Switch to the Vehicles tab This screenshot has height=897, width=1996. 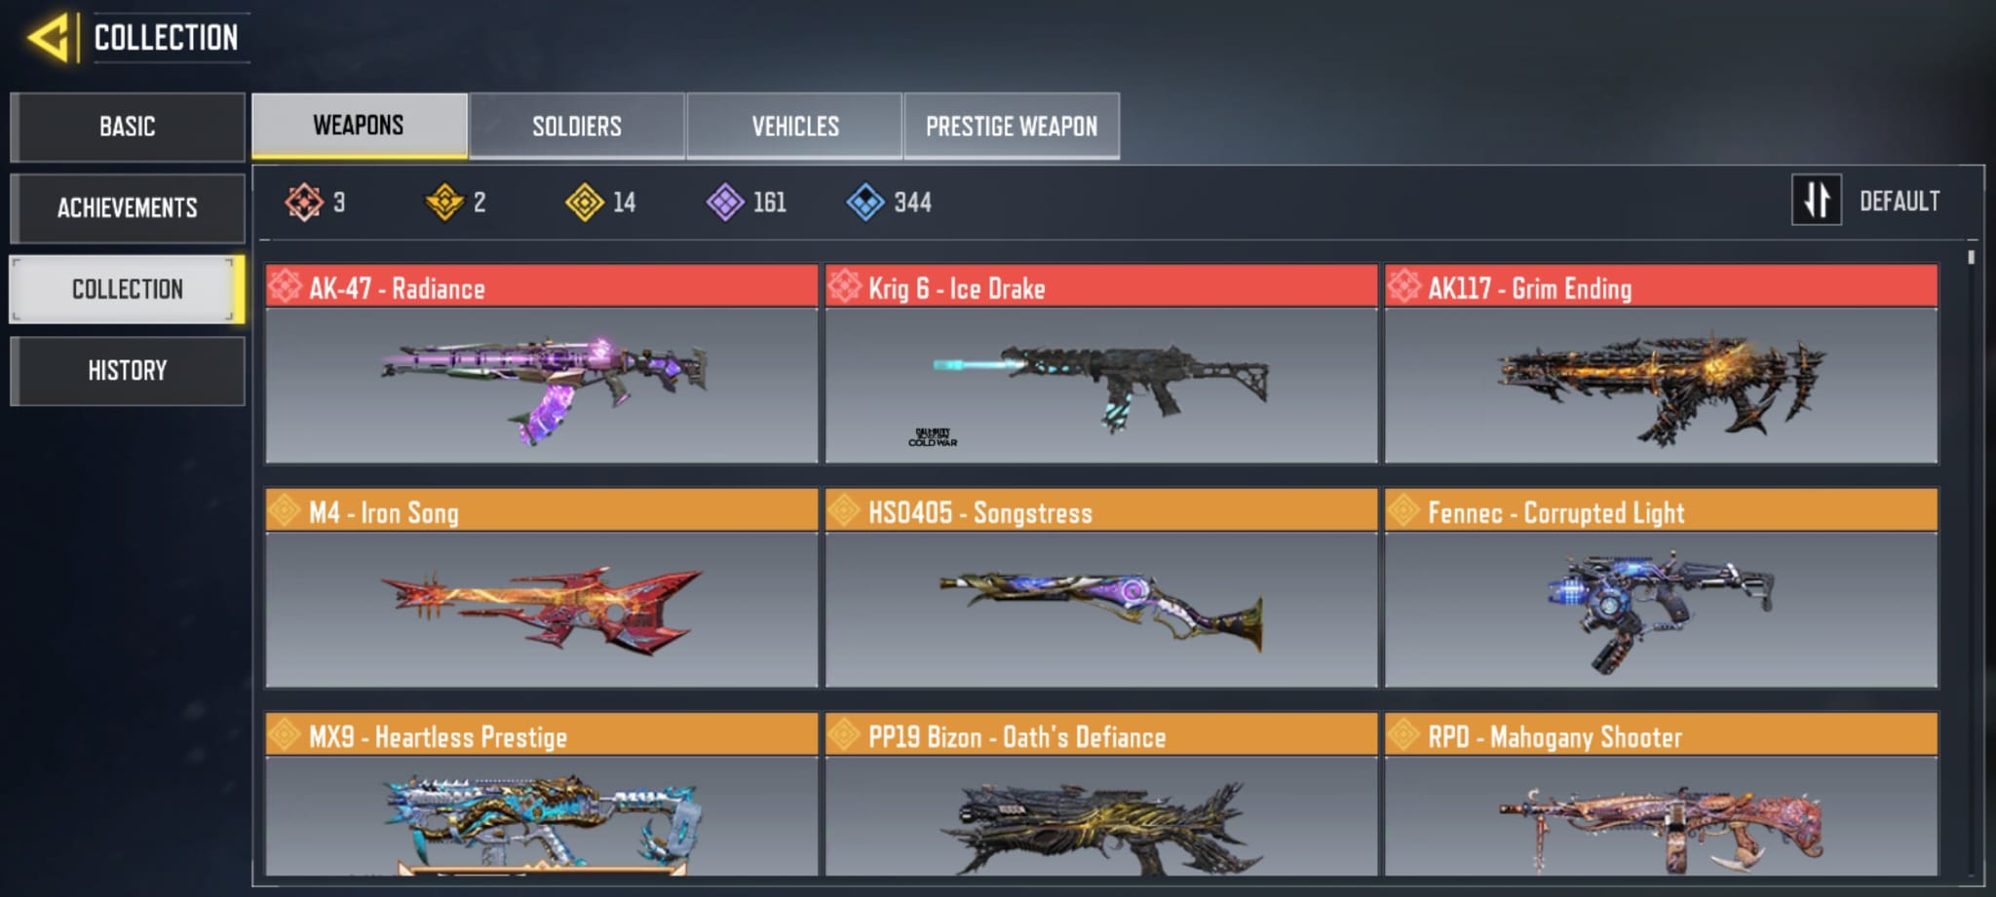coord(794,126)
